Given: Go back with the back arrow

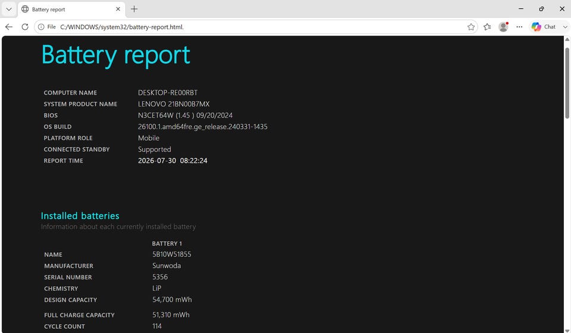Looking at the screenshot, I should [9, 27].
